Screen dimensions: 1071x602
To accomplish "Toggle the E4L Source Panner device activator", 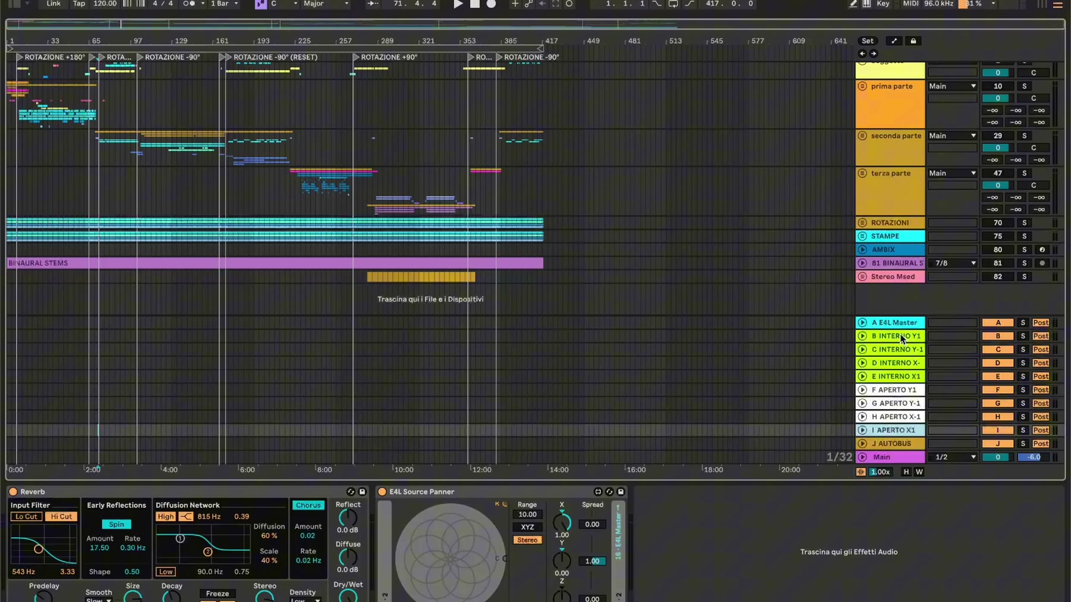I will (382, 492).
